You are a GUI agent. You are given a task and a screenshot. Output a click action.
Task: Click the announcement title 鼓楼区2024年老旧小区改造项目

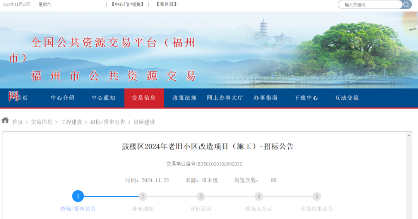click(208, 147)
